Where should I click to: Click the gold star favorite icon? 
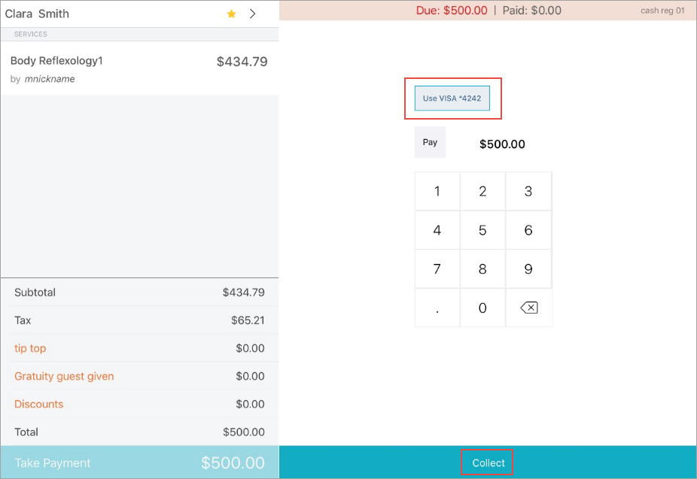(231, 14)
